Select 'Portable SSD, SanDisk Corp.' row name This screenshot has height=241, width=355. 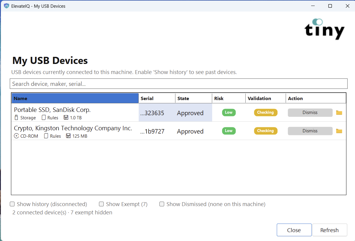tap(52, 110)
